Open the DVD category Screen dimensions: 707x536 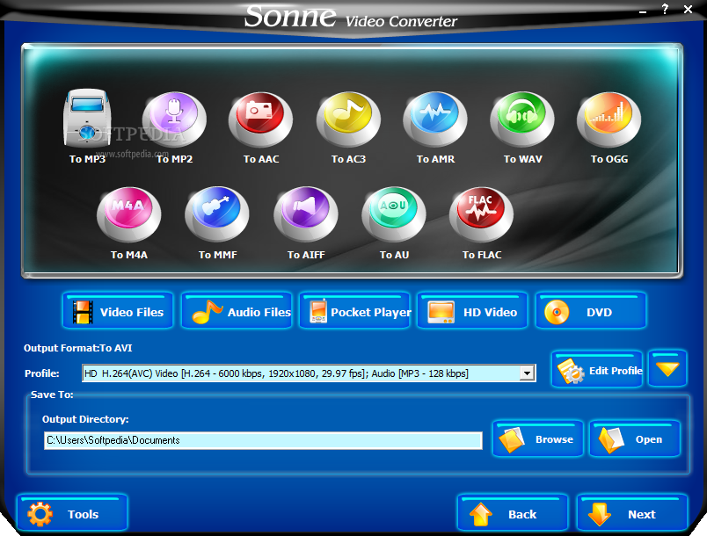pyautogui.click(x=591, y=311)
